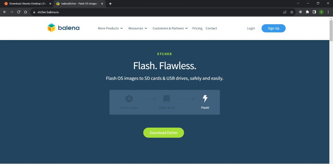
Task: Open Chrome three-dot menu
Action: [328, 12]
